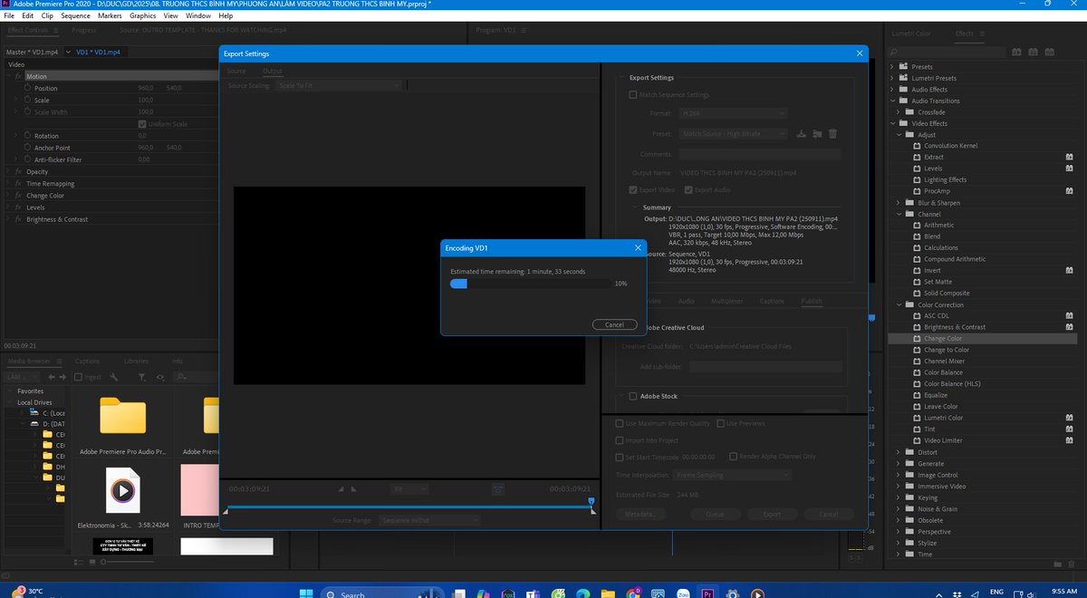Collapse the Video Effects folder
The width and height of the screenshot is (1087, 598).
(892, 123)
